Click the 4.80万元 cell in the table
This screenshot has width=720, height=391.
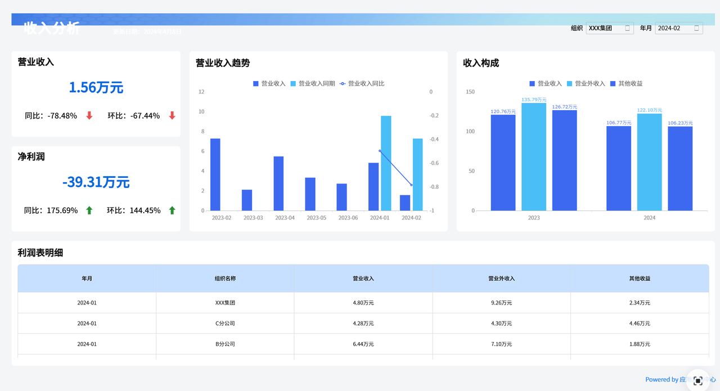[x=363, y=303]
